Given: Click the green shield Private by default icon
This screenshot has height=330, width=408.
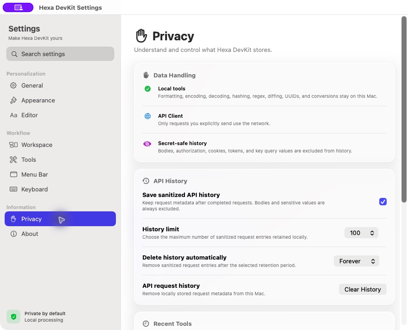Looking at the screenshot, I should click(x=13, y=317).
